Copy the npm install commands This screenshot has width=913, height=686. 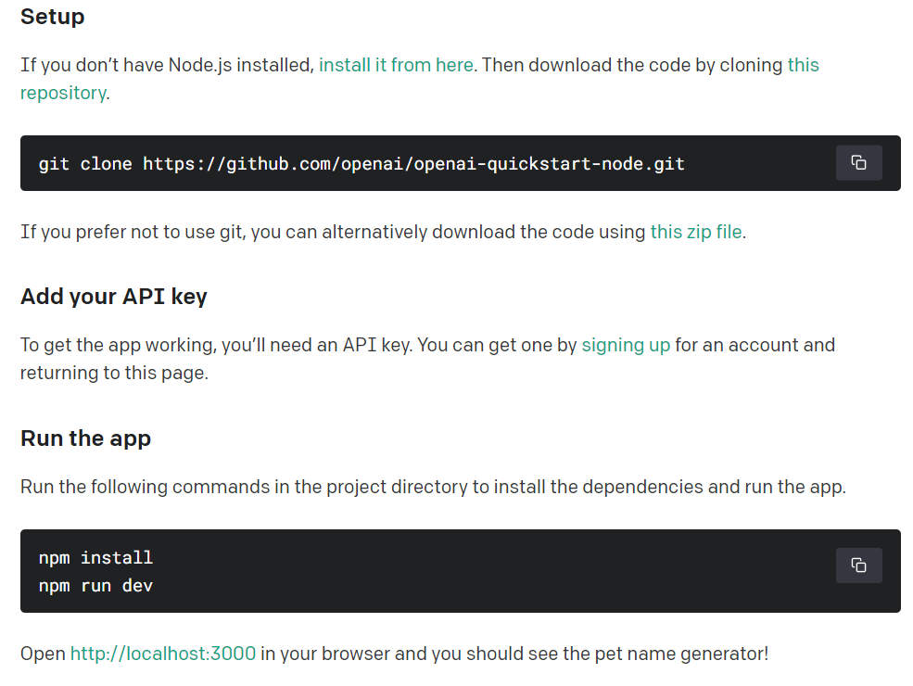(x=858, y=565)
